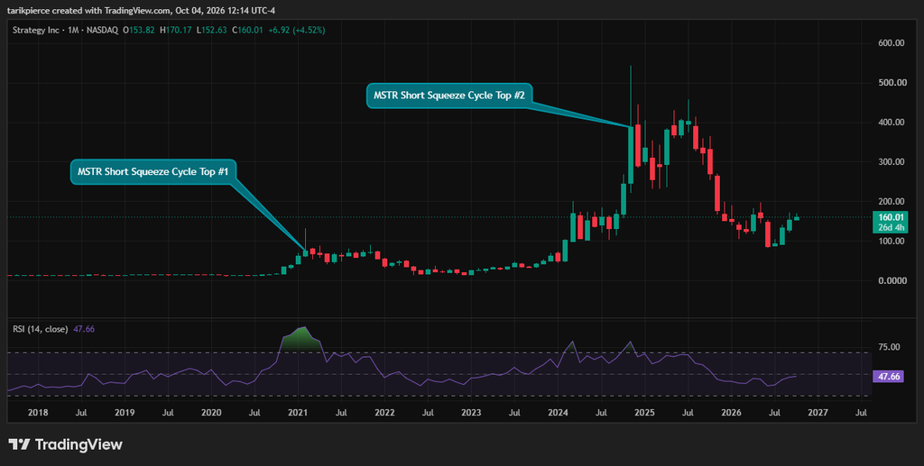Image resolution: width=924 pixels, height=466 pixels.
Task: Click the 2021 time axis label
Action: click(x=298, y=413)
